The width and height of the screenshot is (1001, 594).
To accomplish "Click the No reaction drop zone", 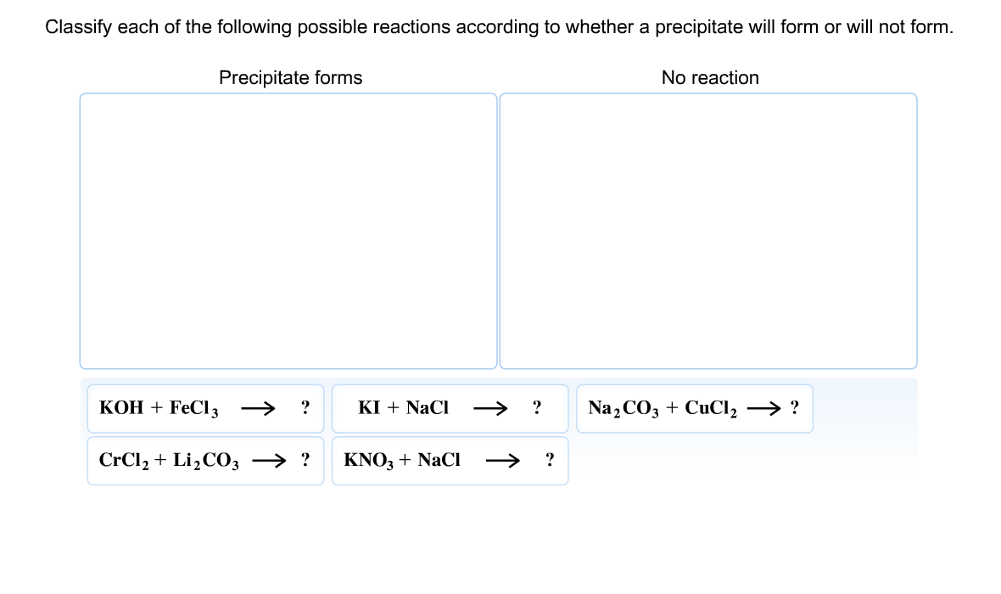I will coord(708,231).
